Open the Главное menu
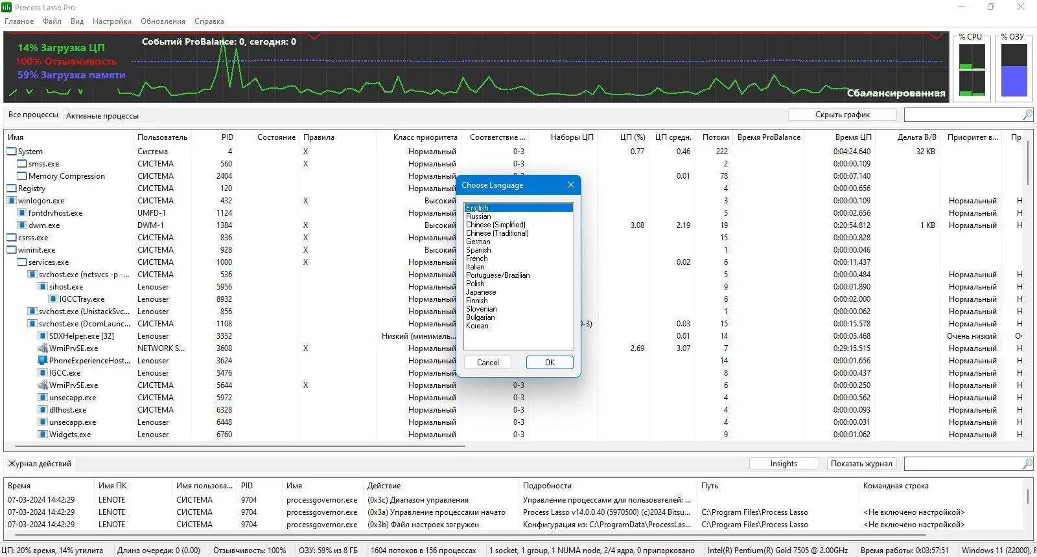Screen dimensions: 1037x557 (19, 21)
